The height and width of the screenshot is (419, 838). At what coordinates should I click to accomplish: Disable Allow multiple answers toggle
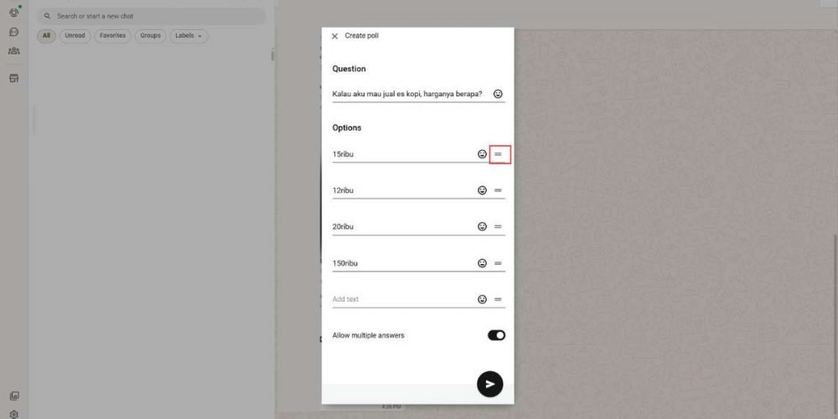click(x=496, y=335)
